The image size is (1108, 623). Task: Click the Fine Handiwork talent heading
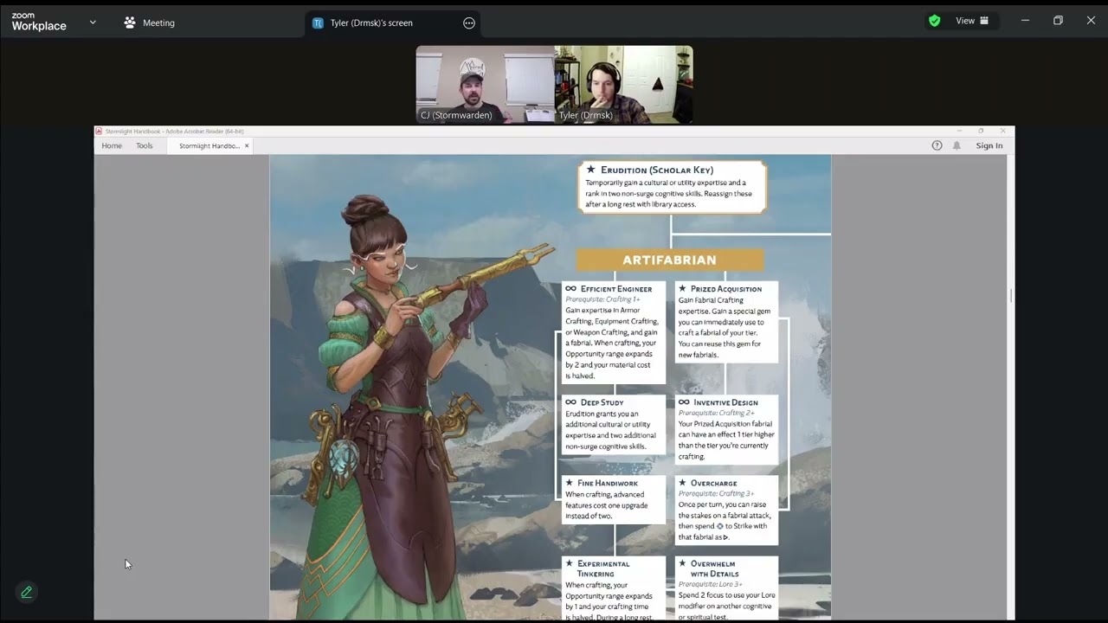tap(608, 483)
